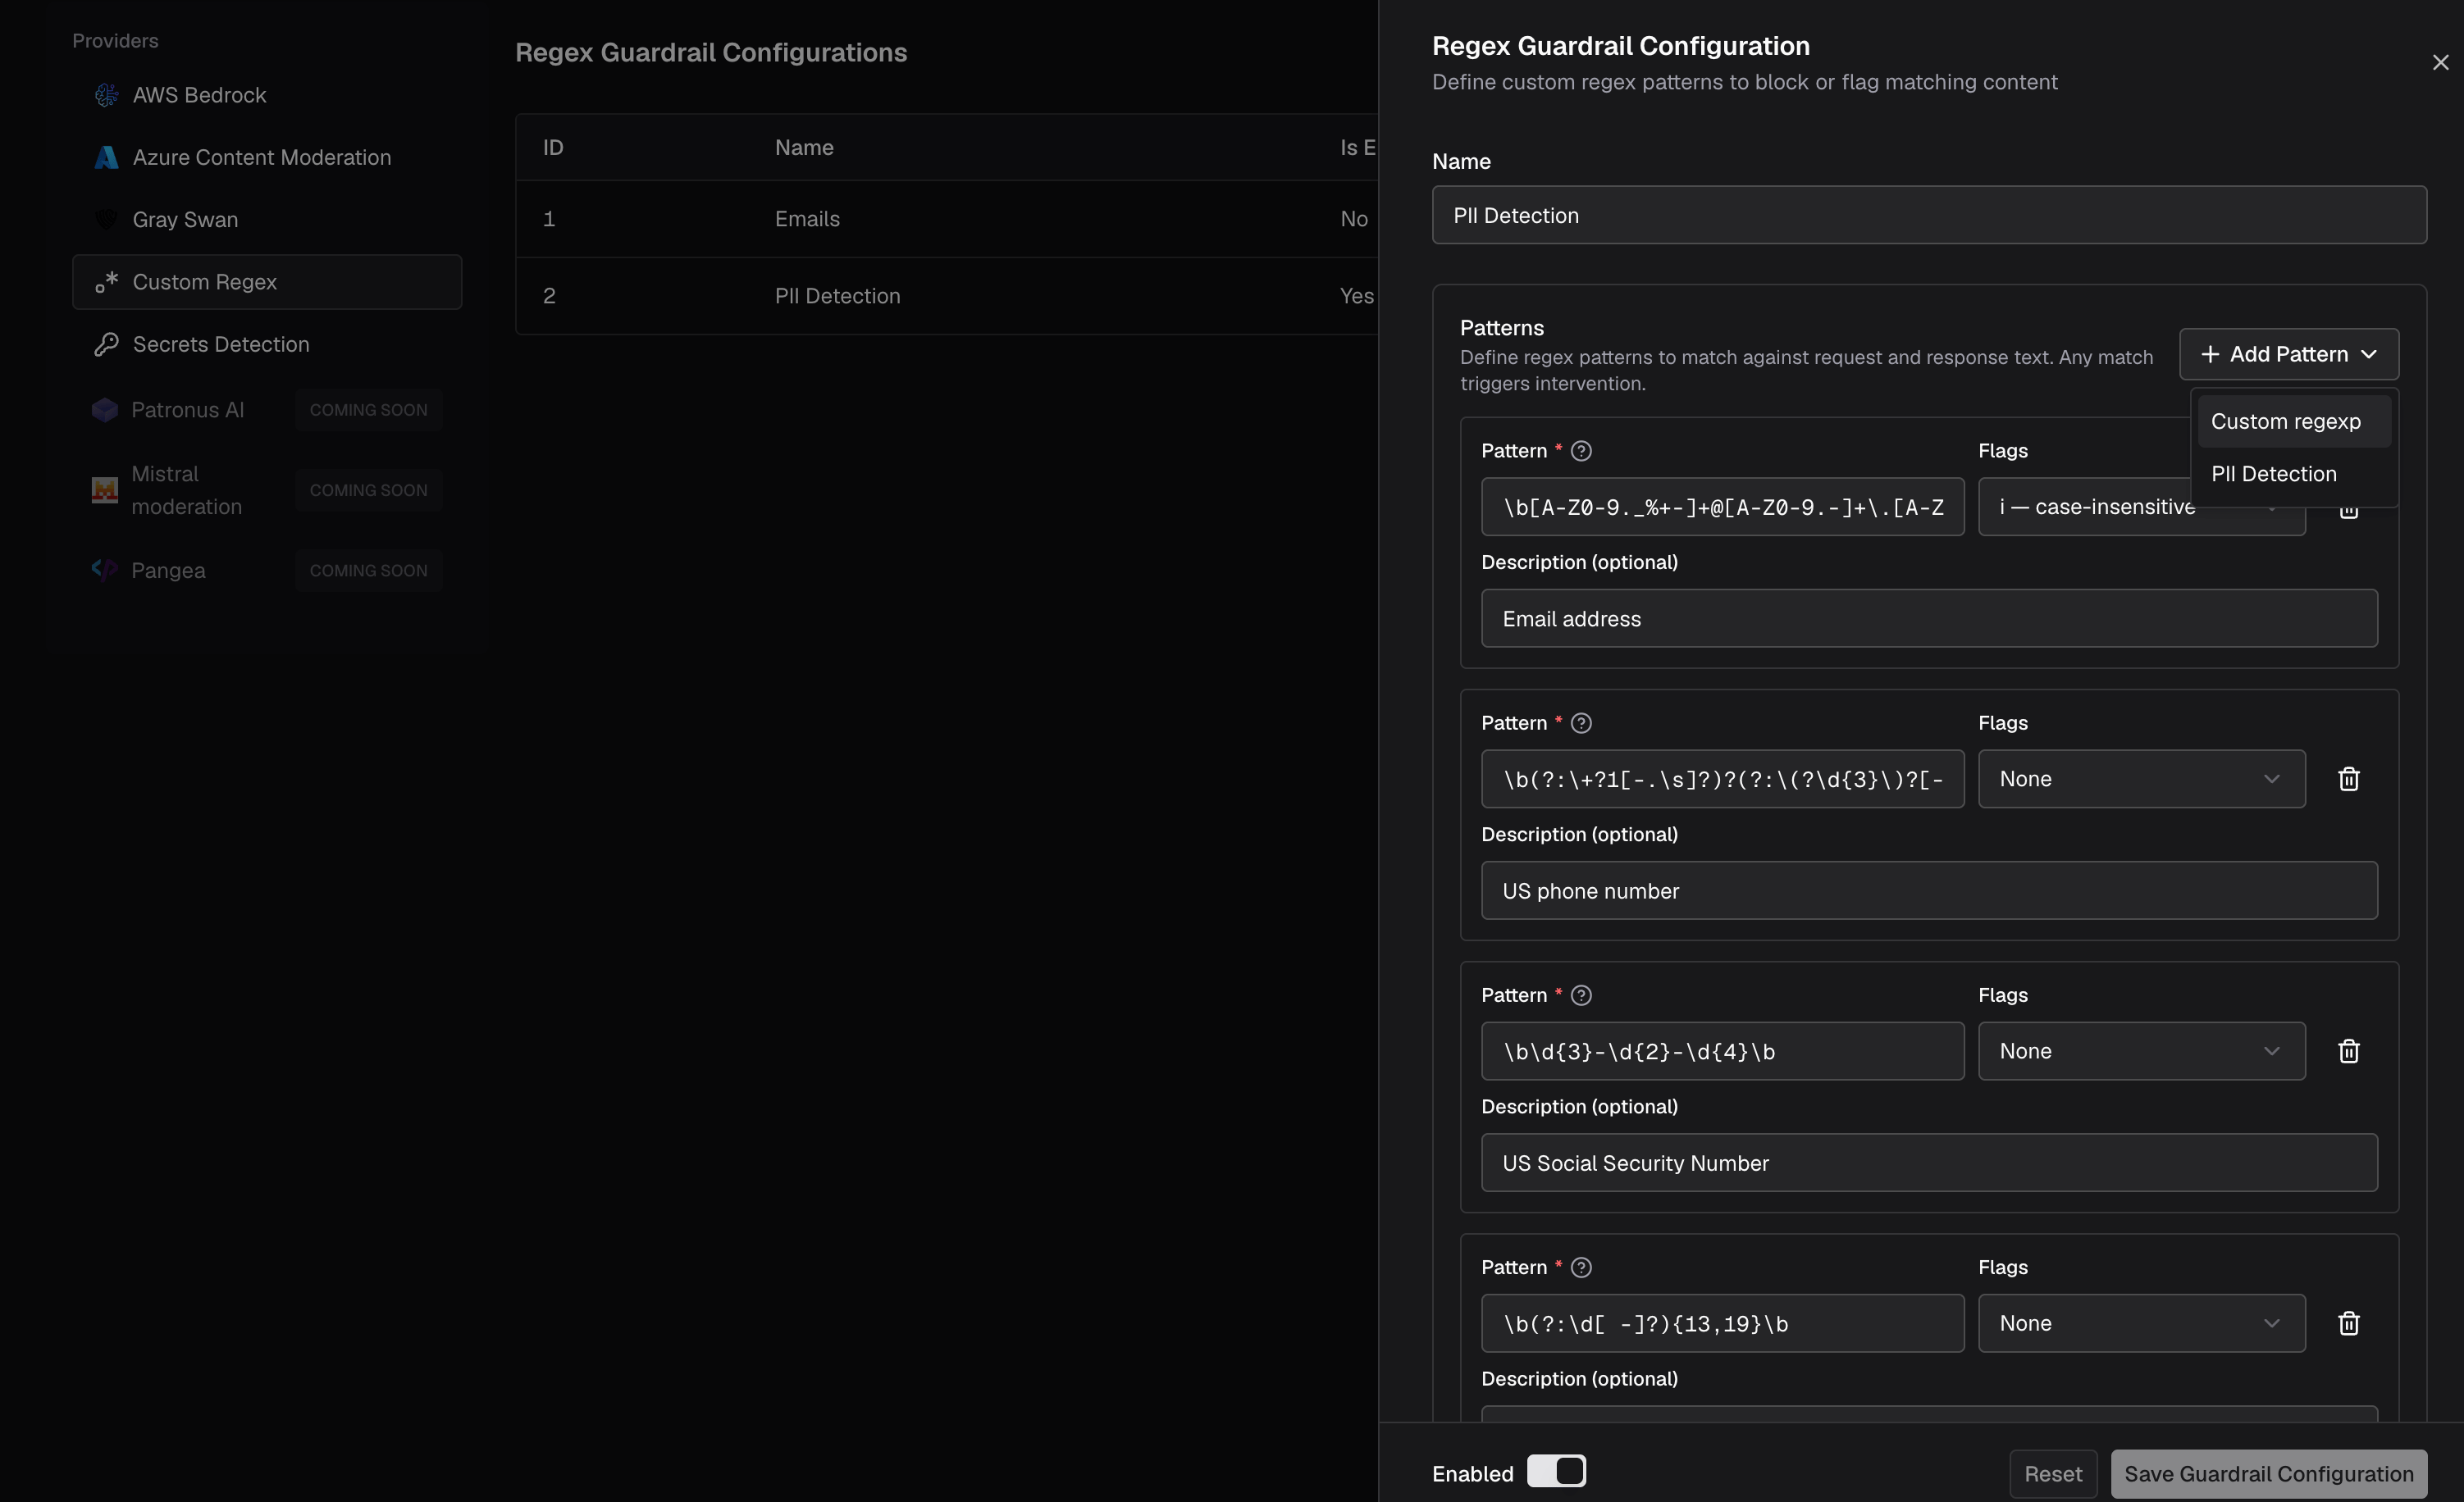Click the Pangea COMING SOON badge
Screen dimensions: 2464x1502
[368, 570]
